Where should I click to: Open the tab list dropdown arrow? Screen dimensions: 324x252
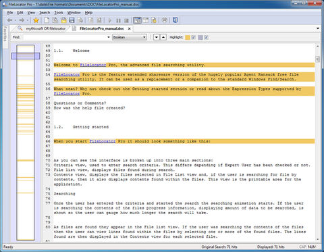(x=318, y=28)
